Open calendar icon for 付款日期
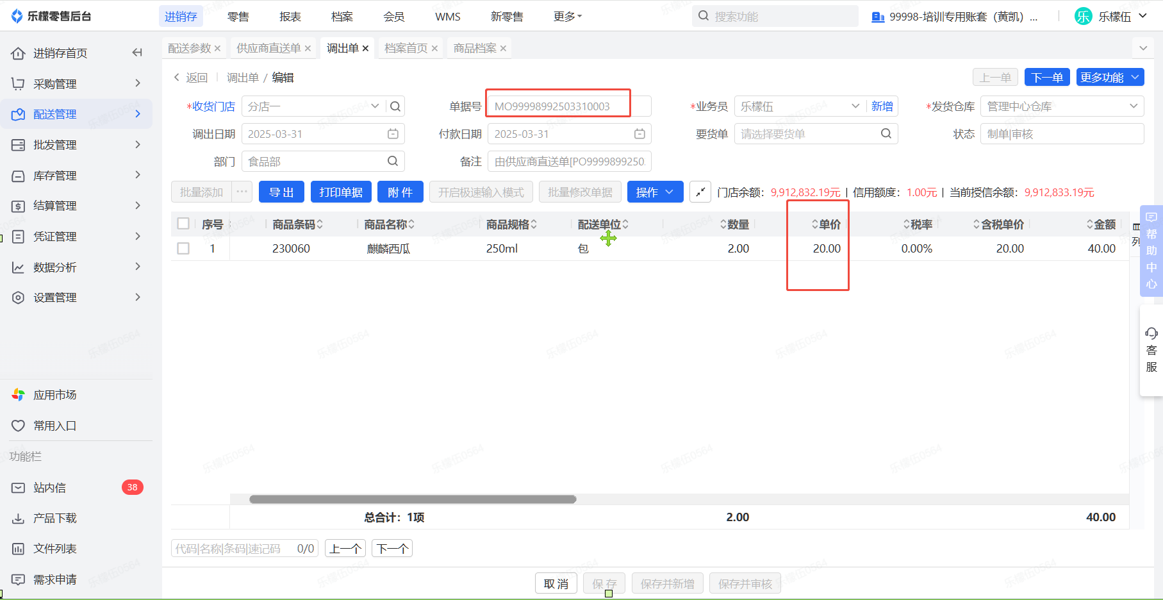Viewport: 1163px width, 600px height. click(x=639, y=134)
